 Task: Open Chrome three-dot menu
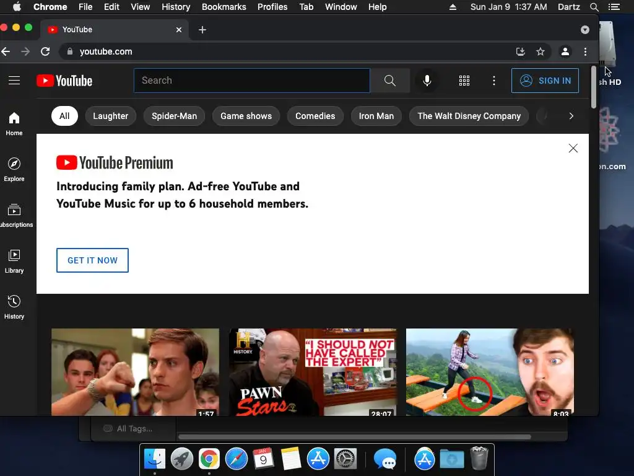click(585, 51)
